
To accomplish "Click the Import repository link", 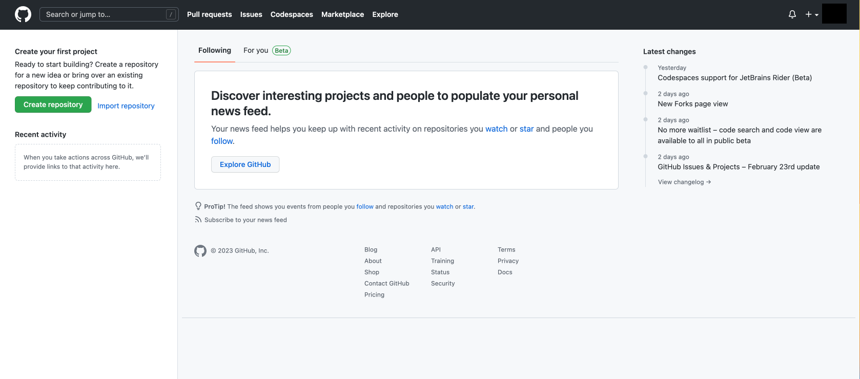I will click(x=126, y=106).
